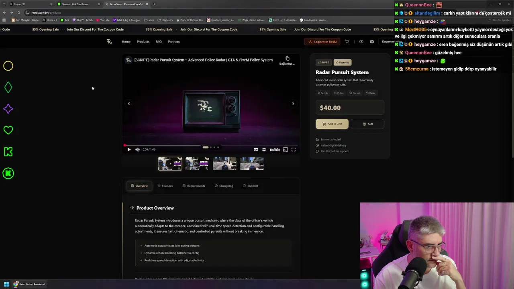514x289 pixels.
Task: Click Login with FiveM button
Action: [322, 41]
